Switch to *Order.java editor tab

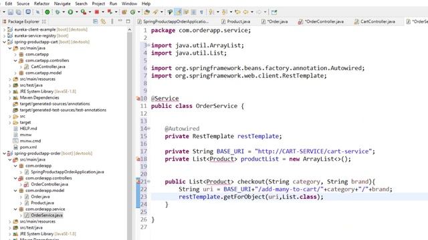click(275, 21)
